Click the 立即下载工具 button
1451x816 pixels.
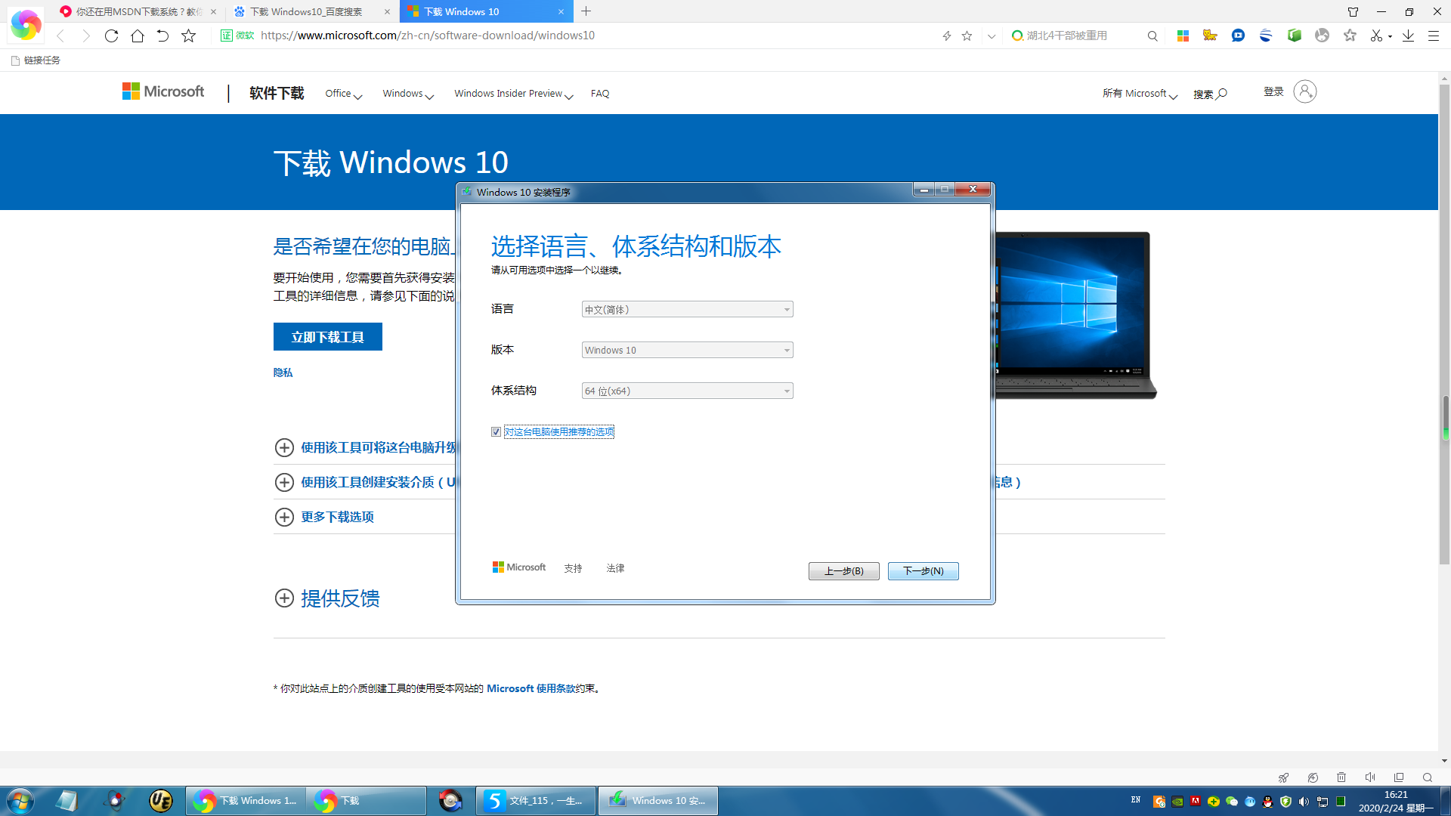pyautogui.click(x=327, y=337)
